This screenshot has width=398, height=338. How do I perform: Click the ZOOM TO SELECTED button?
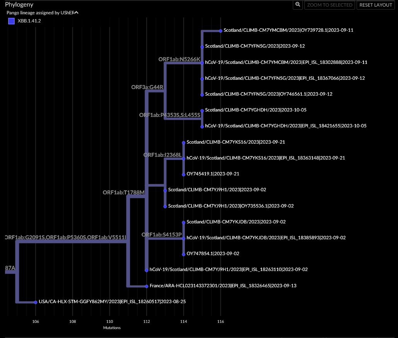coord(330,5)
